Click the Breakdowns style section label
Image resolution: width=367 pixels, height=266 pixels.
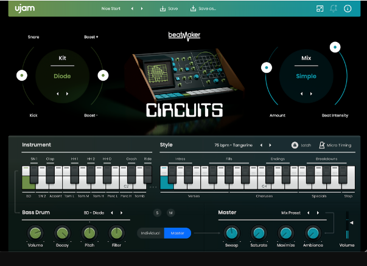pyautogui.click(x=326, y=159)
